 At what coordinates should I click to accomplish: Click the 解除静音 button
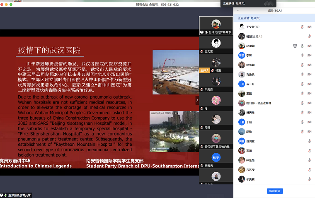pos(274,191)
